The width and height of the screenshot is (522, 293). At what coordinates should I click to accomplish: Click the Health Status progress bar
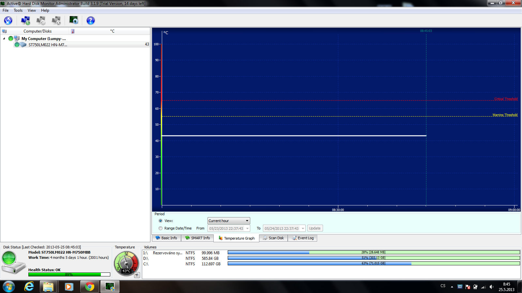click(x=69, y=274)
